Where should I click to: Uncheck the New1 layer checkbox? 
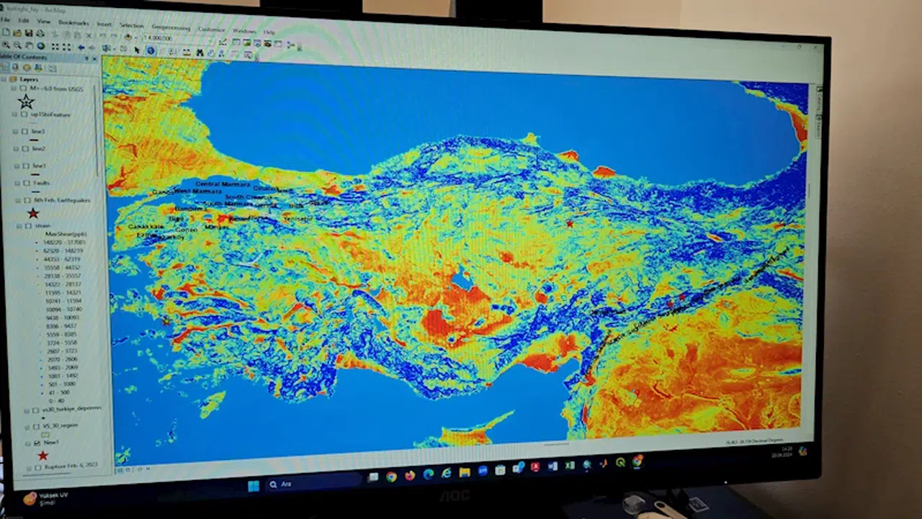[36, 443]
